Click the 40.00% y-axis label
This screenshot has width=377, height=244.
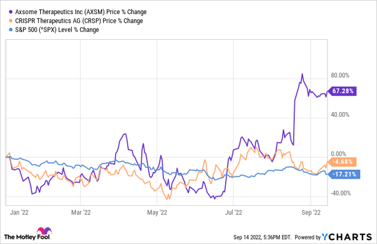click(x=340, y=115)
